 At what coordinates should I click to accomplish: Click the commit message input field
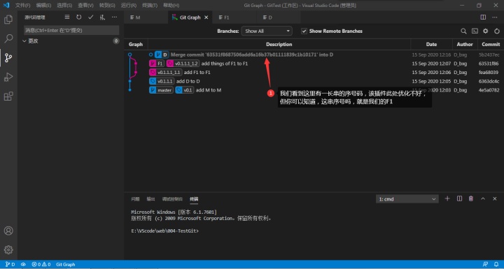71,30
